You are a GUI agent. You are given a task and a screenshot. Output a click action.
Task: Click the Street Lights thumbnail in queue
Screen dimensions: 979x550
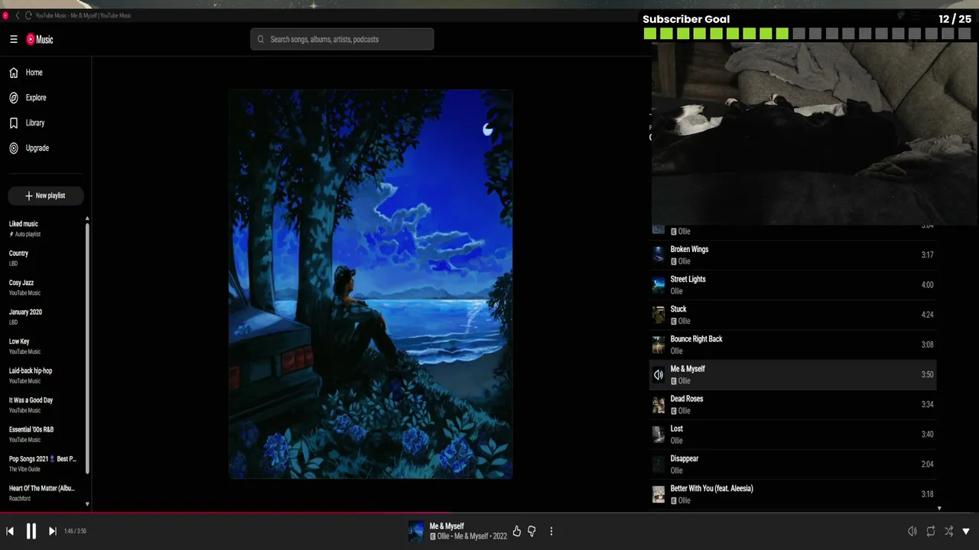pyautogui.click(x=659, y=285)
